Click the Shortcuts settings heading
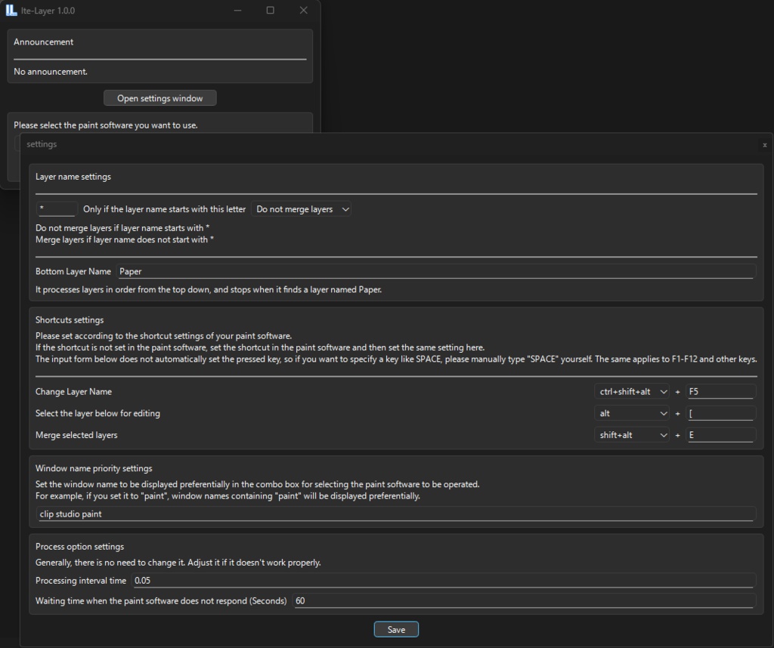Viewport: 774px width, 648px height. (x=70, y=320)
